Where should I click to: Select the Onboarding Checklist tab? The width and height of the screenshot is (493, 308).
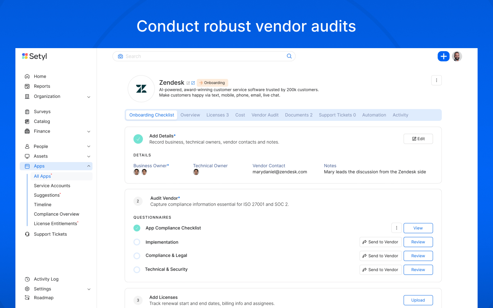pyautogui.click(x=152, y=115)
